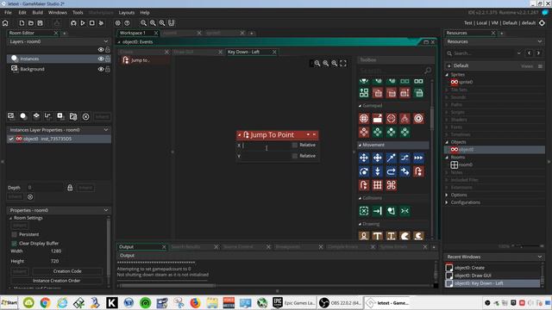Open target manager crosshair icon top-right
552x310 pixels.
(x=543, y=23)
